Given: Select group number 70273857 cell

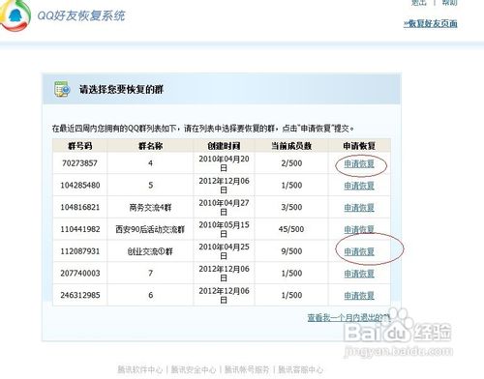Looking at the screenshot, I should click(x=79, y=163).
